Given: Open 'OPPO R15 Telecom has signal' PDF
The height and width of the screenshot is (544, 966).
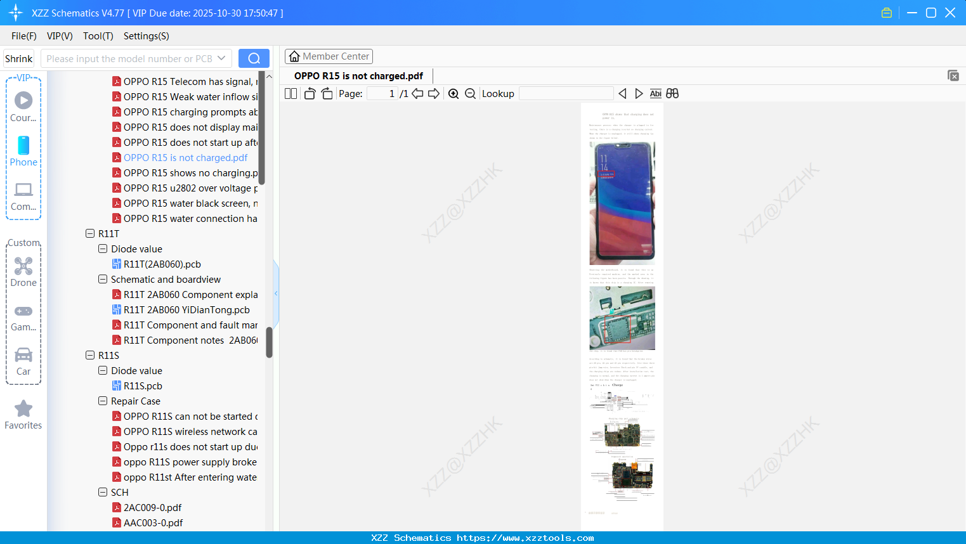Looking at the screenshot, I should 185,81.
